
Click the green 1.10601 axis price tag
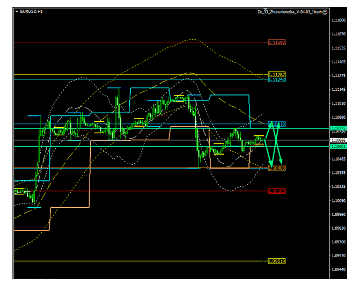[338, 147]
